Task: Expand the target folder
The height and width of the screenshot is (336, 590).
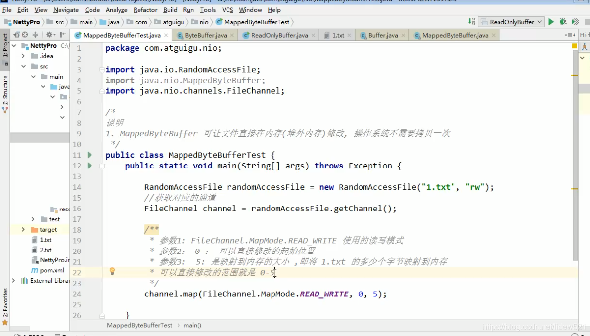Action: point(23,230)
